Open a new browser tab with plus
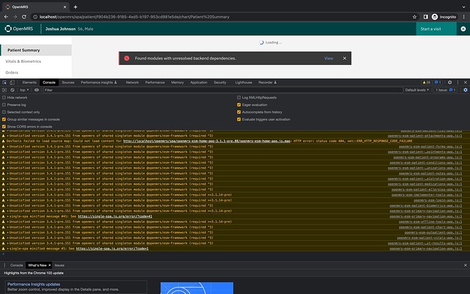 [76, 7]
